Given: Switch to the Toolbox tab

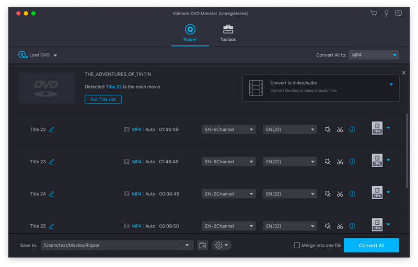Looking at the screenshot, I should coord(228,33).
